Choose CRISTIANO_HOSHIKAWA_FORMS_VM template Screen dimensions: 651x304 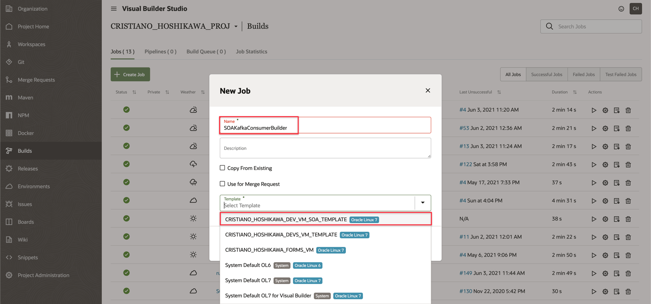325,250
